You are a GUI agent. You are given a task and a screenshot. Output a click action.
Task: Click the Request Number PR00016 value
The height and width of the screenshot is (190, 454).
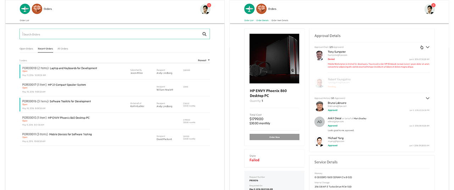(x=254, y=180)
